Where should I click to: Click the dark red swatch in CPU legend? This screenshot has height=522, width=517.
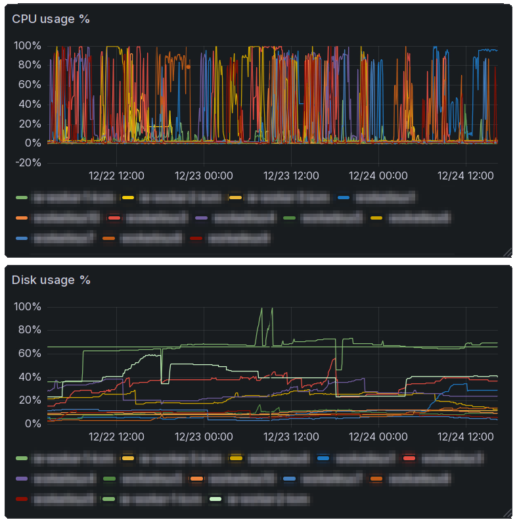pyautogui.click(x=196, y=238)
